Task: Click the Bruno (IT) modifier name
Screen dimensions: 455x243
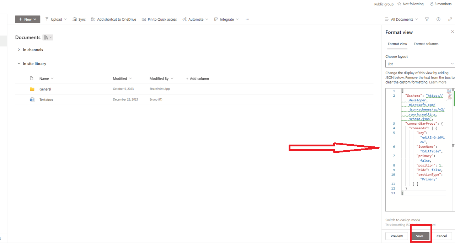Action: [x=156, y=99]
